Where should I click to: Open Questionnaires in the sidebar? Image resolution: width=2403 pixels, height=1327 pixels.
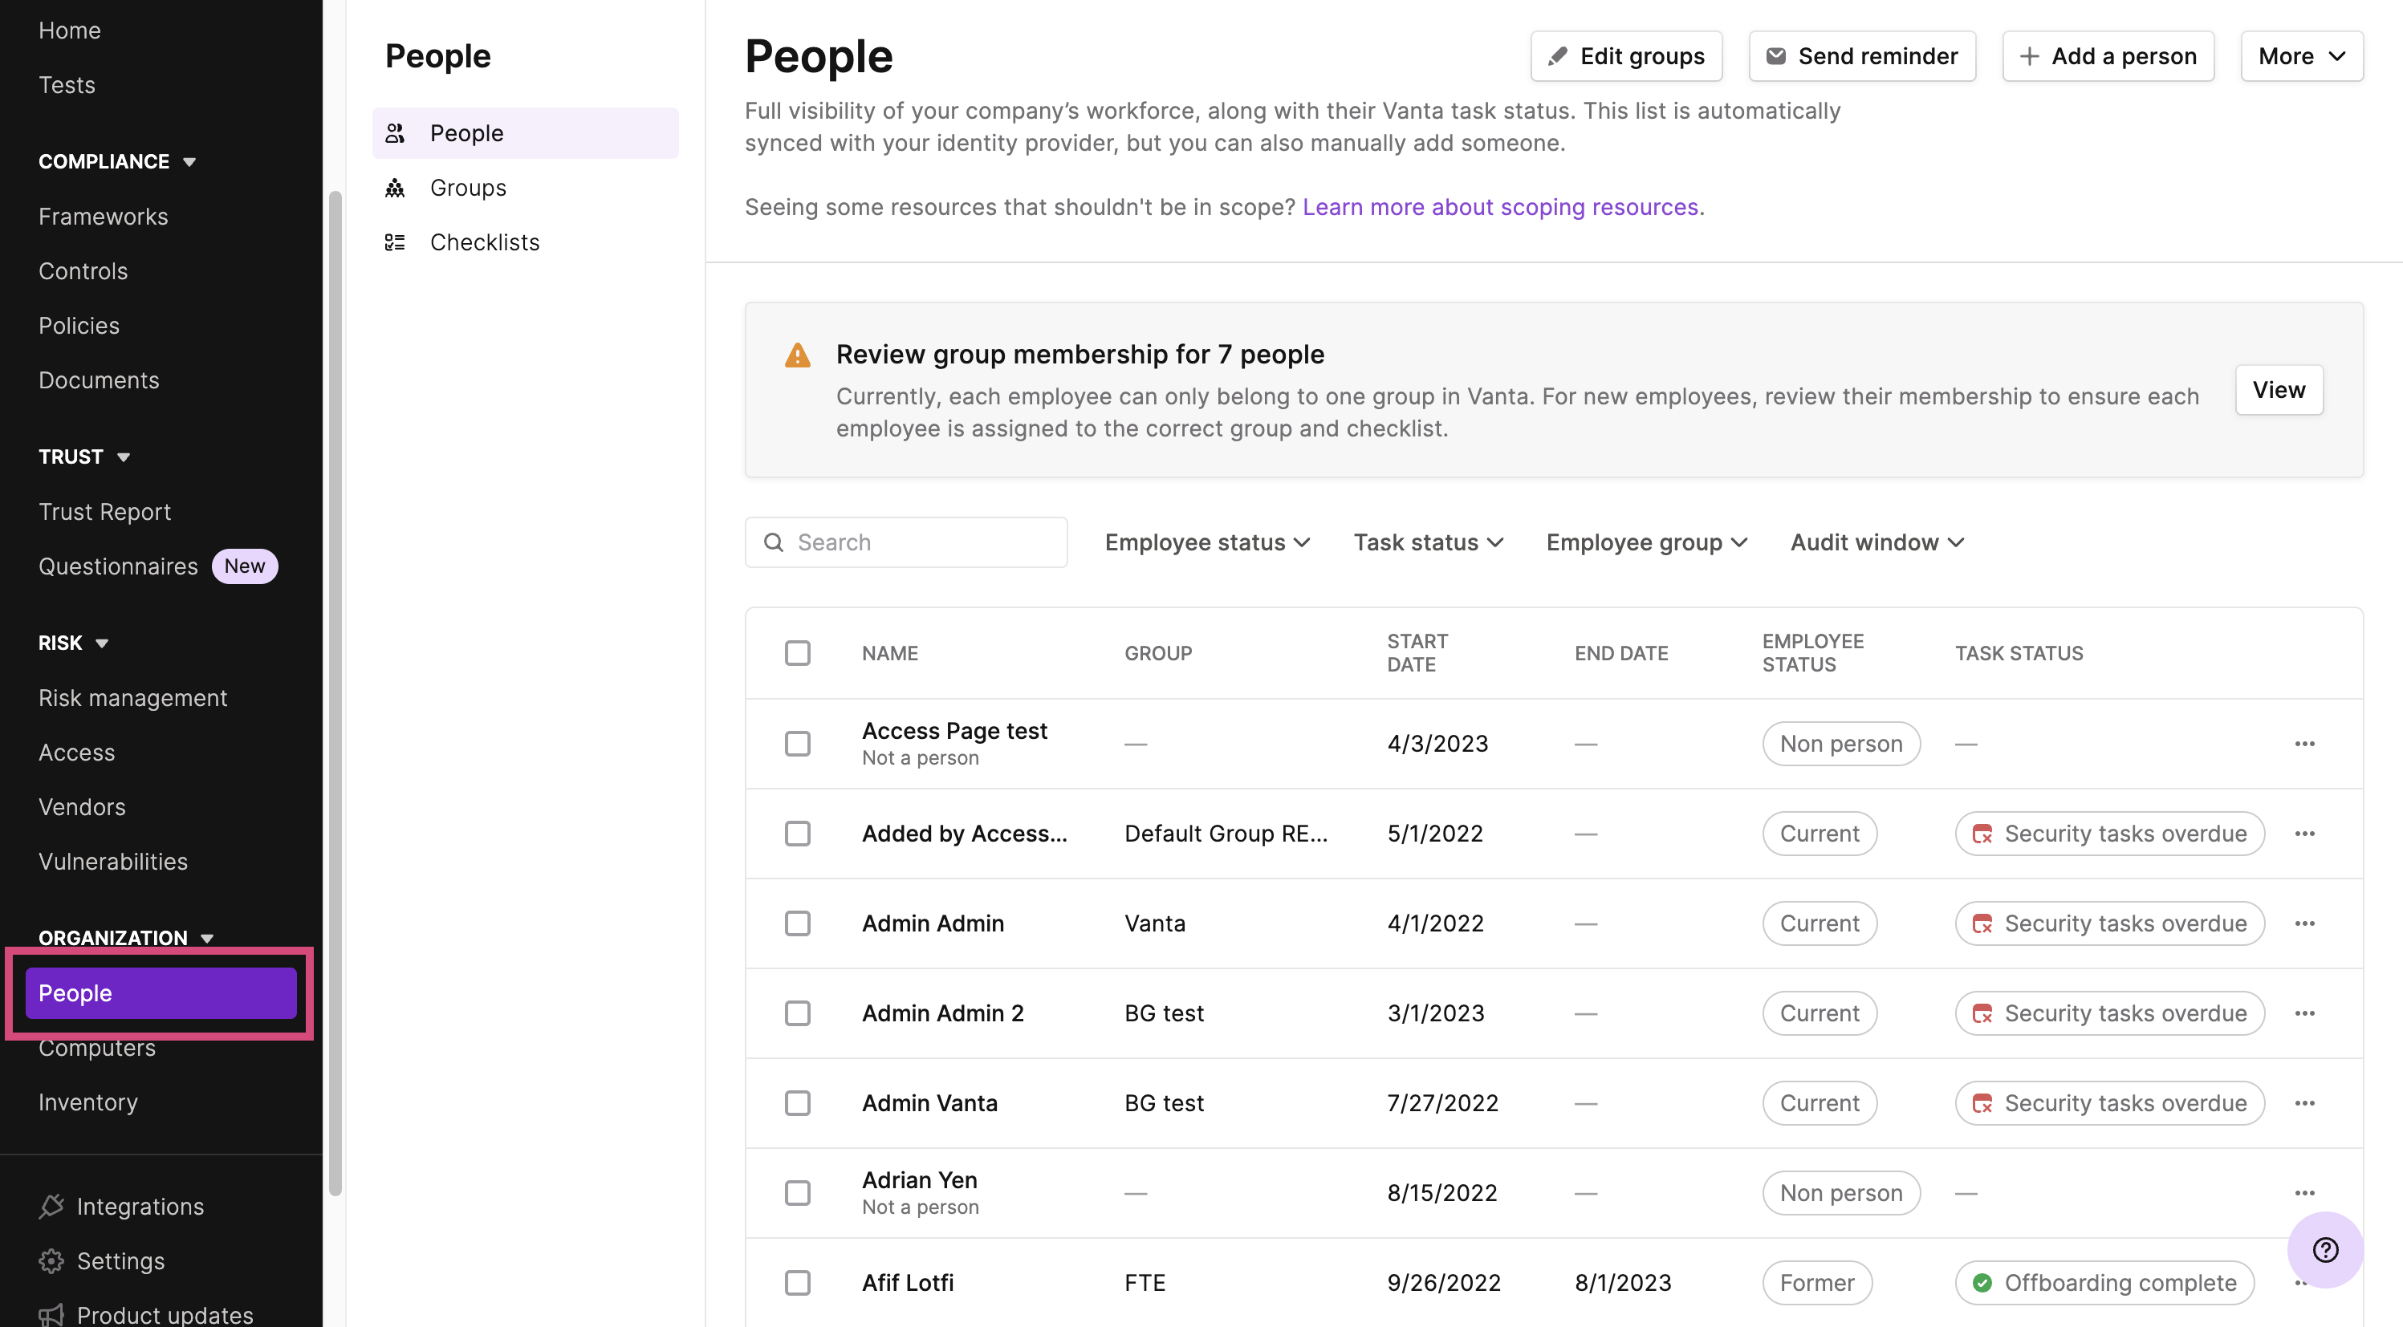[x=119, y=566]
